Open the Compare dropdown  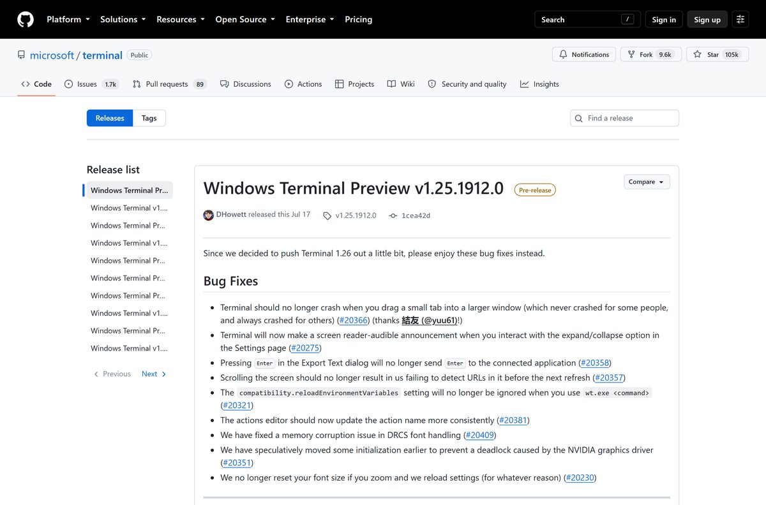click(x=647, y=182)
